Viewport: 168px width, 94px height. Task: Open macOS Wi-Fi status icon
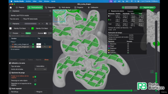132,1
